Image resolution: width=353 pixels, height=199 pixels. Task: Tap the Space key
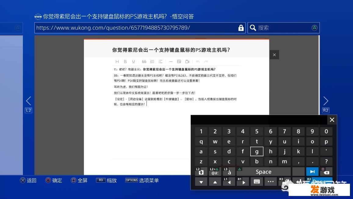pyautogui.click(x=264, y=172)
